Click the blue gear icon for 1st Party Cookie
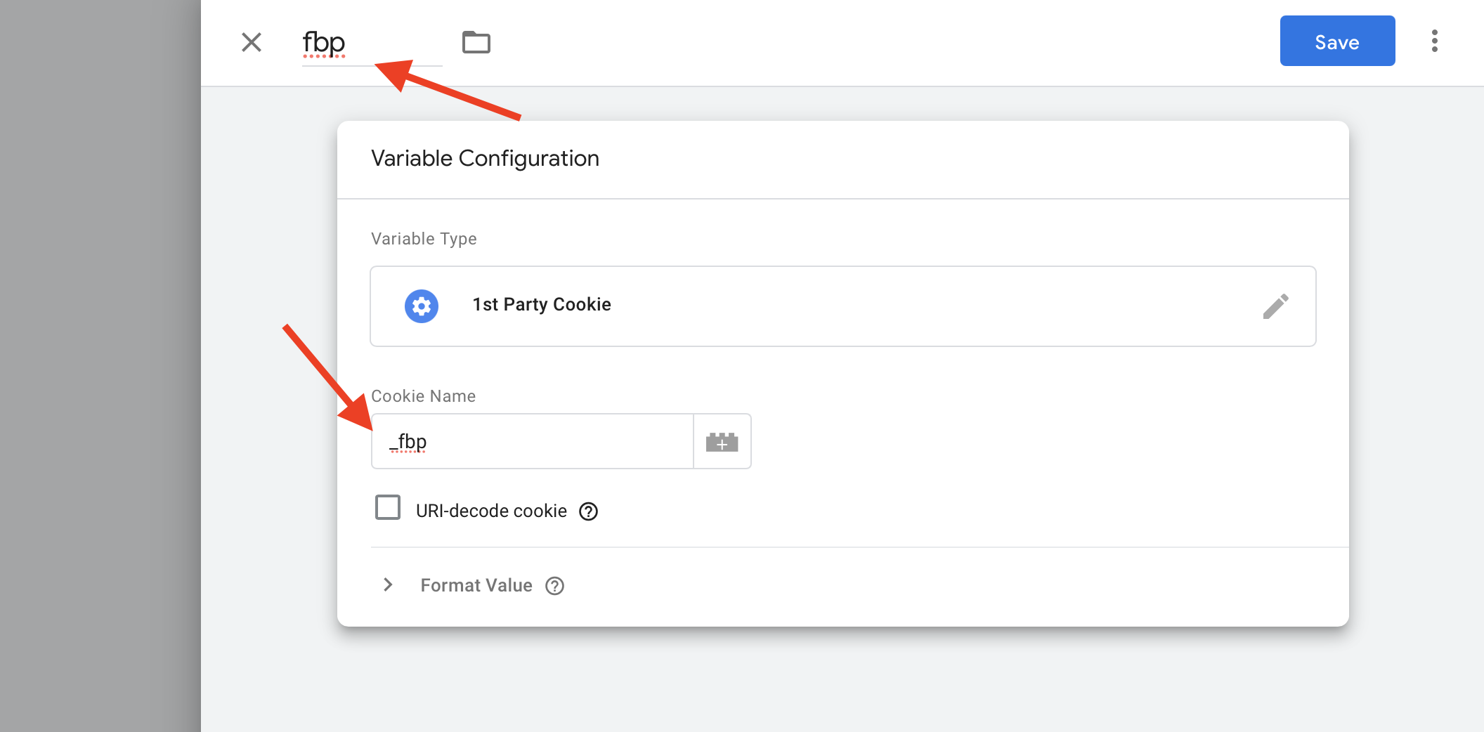This screenshot has width=1484, height=732. (422, 306)
